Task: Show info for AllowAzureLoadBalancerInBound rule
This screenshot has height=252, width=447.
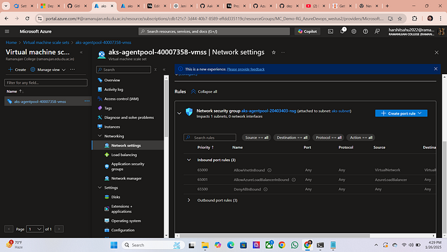Action: click(x=294, y=180)
